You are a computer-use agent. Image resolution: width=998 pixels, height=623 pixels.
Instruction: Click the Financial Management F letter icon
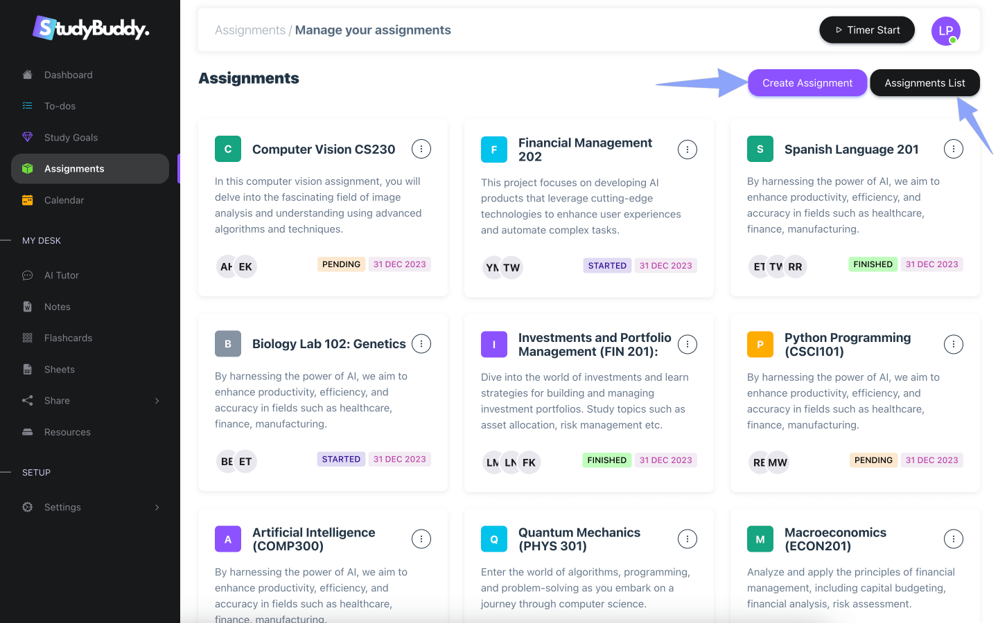[494, 150]
